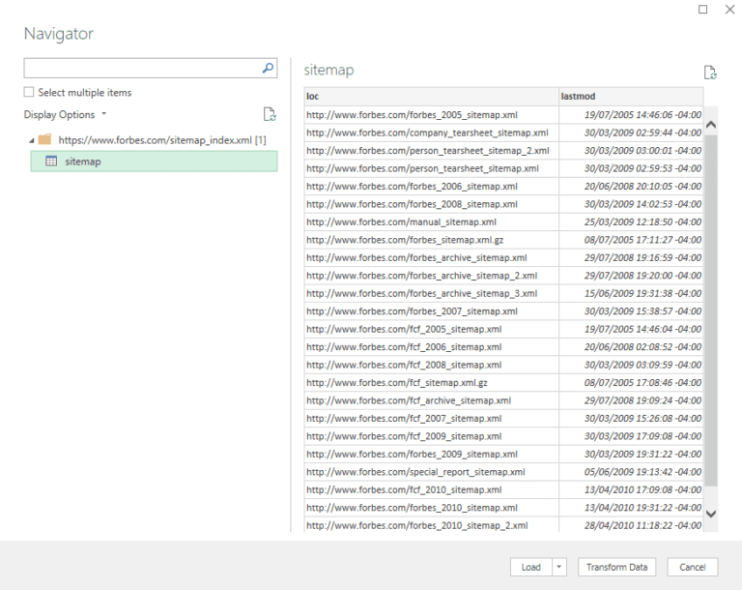The image size is (742, 590).
Task: Click the forbes_2006_sitemap.xml cell
Action: [431, 187]
